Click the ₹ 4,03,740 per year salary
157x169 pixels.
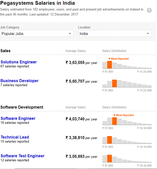click(x=81, y=119)
